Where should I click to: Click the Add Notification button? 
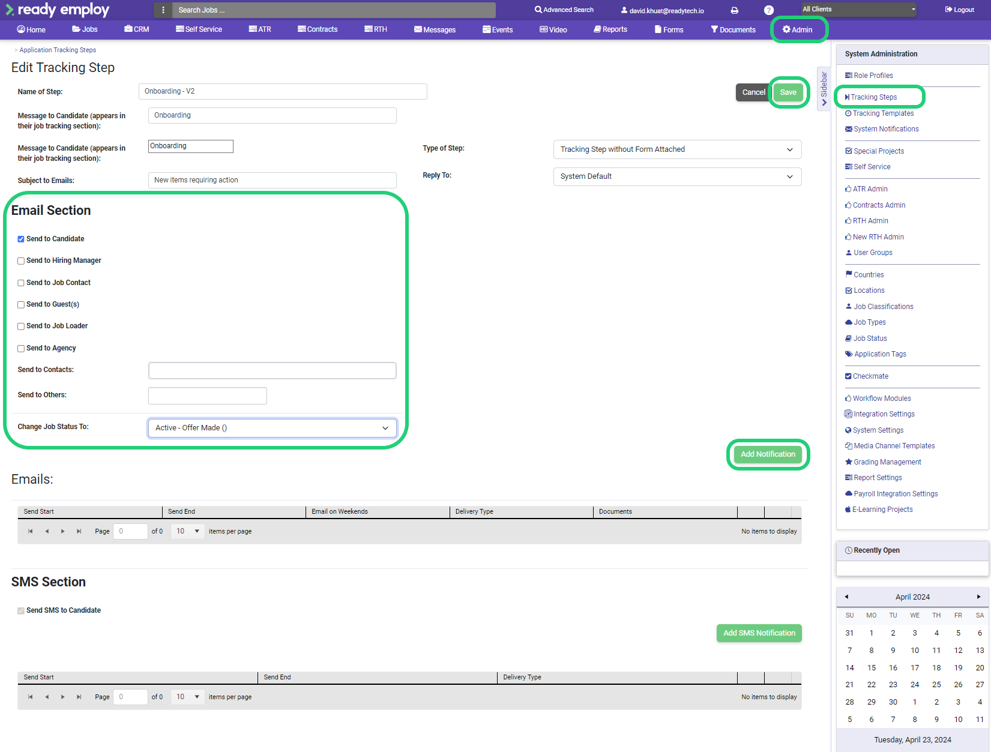click(768, 454)
